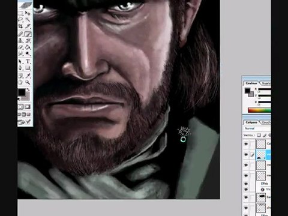Hide the layer with black stroke thumbnail
This screenshot has width=288, height=216.
click(x=246, y=197)
